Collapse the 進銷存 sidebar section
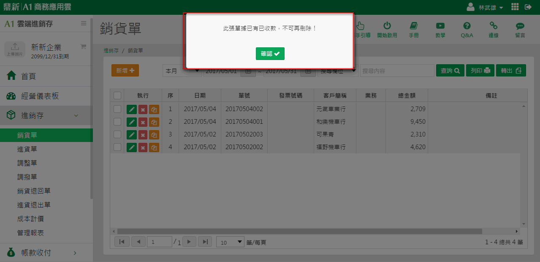The width and height of the screenshot is (540, 262). (46, 115)
